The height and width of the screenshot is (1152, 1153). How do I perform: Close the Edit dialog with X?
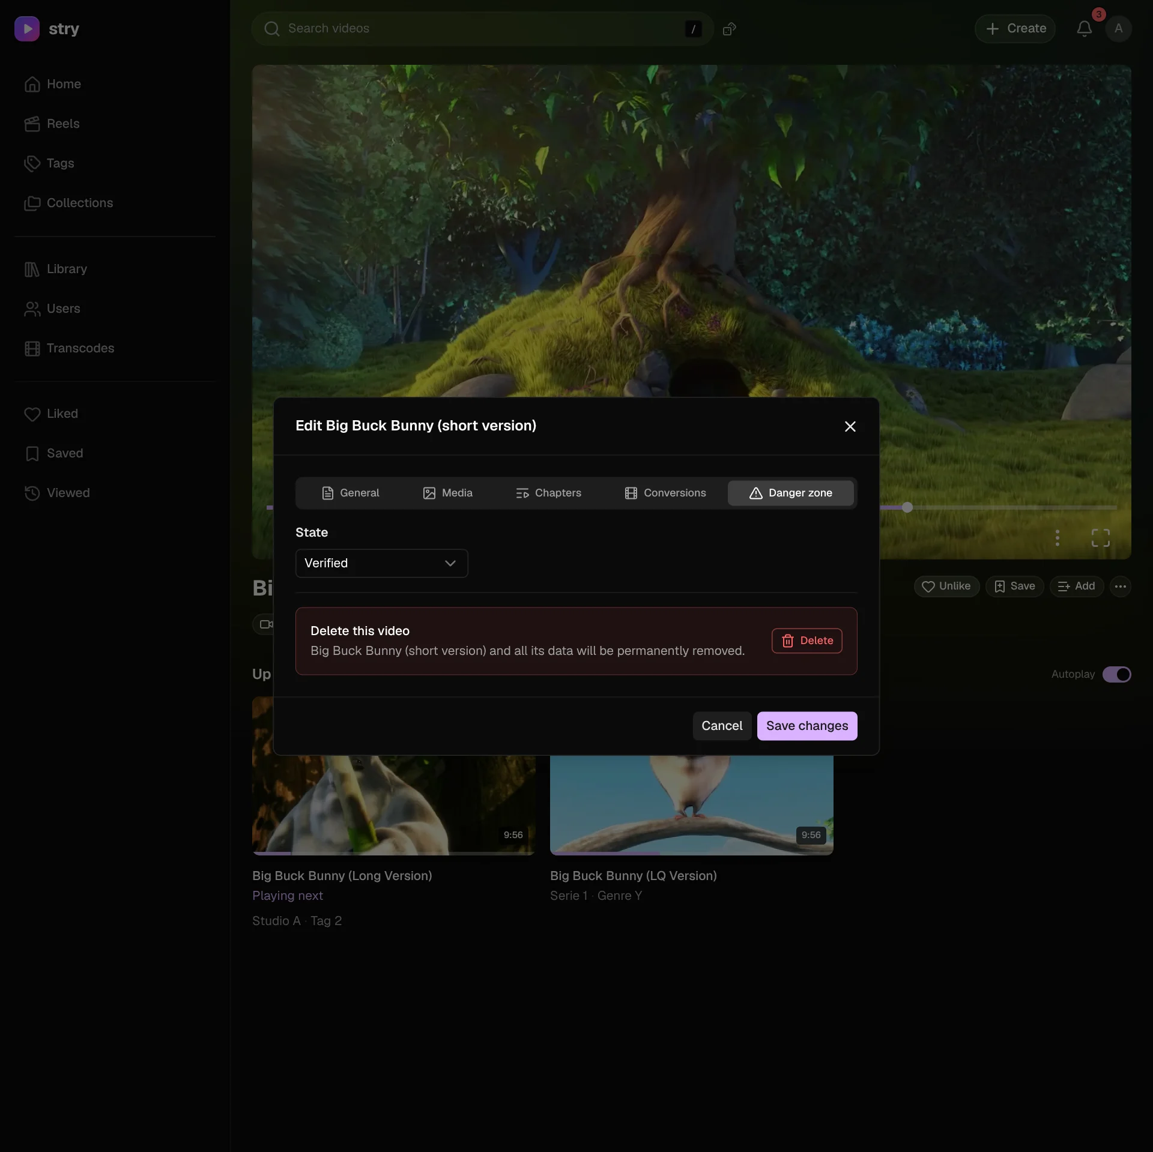point(850,426)
